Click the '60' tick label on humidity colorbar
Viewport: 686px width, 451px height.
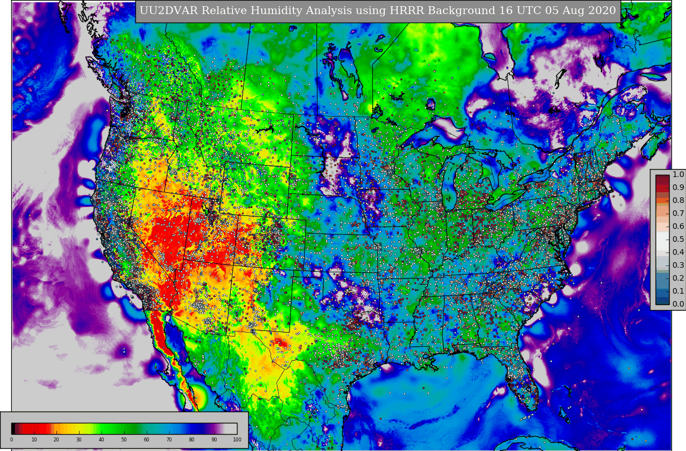(x=147, y=440)
